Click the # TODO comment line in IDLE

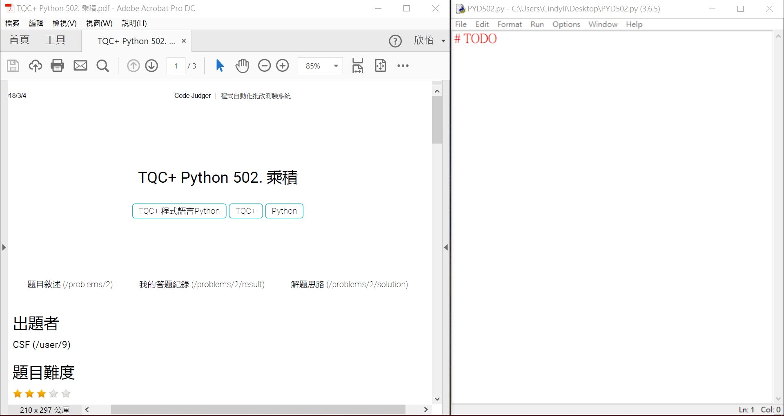click(476, 39)
